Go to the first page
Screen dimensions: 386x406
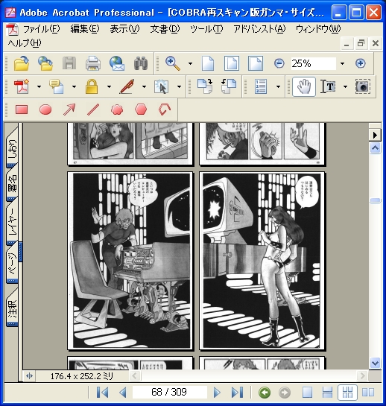pyautogui.click(x=102, y=393)
